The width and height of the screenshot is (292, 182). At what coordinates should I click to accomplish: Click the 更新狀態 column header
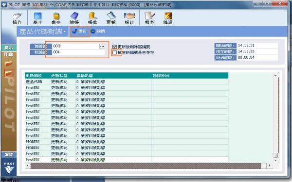63,76
